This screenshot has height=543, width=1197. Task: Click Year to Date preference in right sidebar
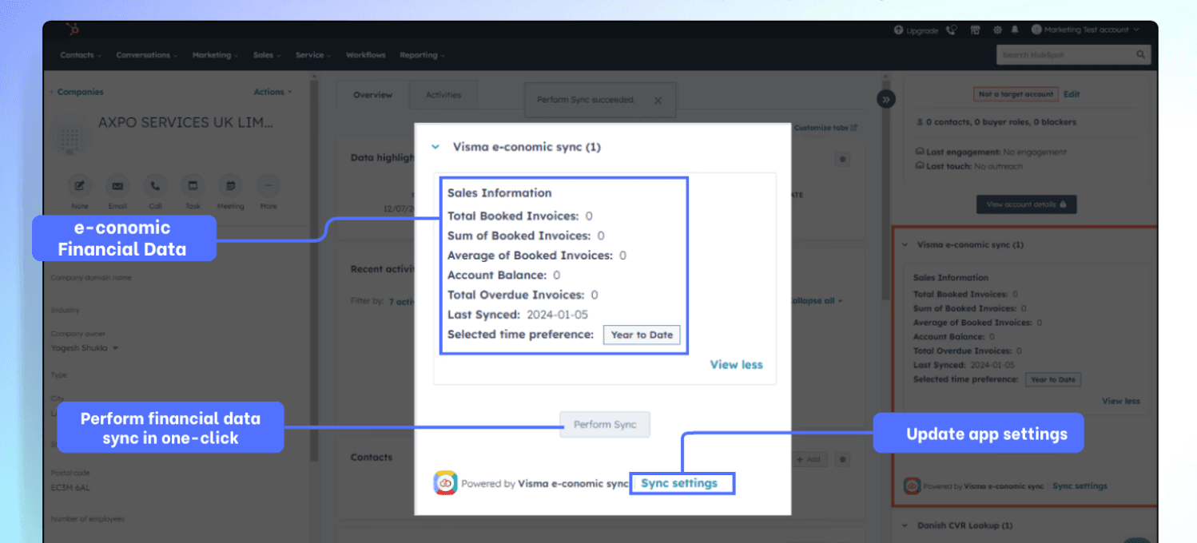(1052, 379)
